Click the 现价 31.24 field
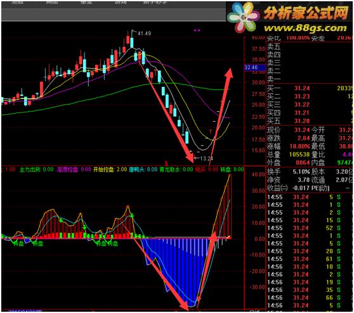Screen dimensions: 354x313 click(289, 130)
